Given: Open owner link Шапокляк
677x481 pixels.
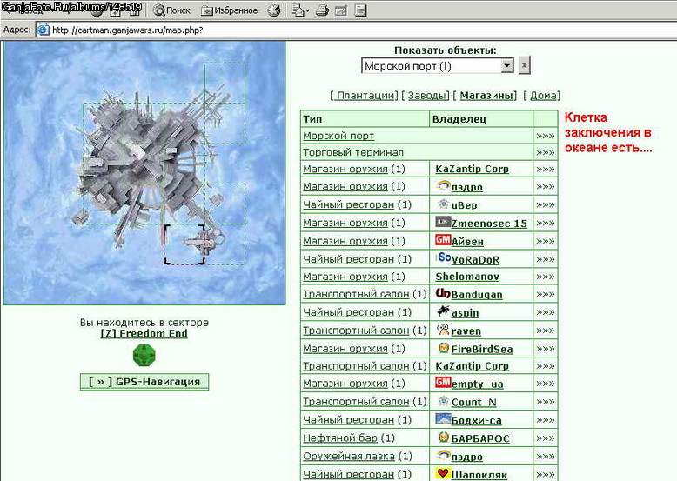Looking at the screenshot, I should tap(479, 475).
